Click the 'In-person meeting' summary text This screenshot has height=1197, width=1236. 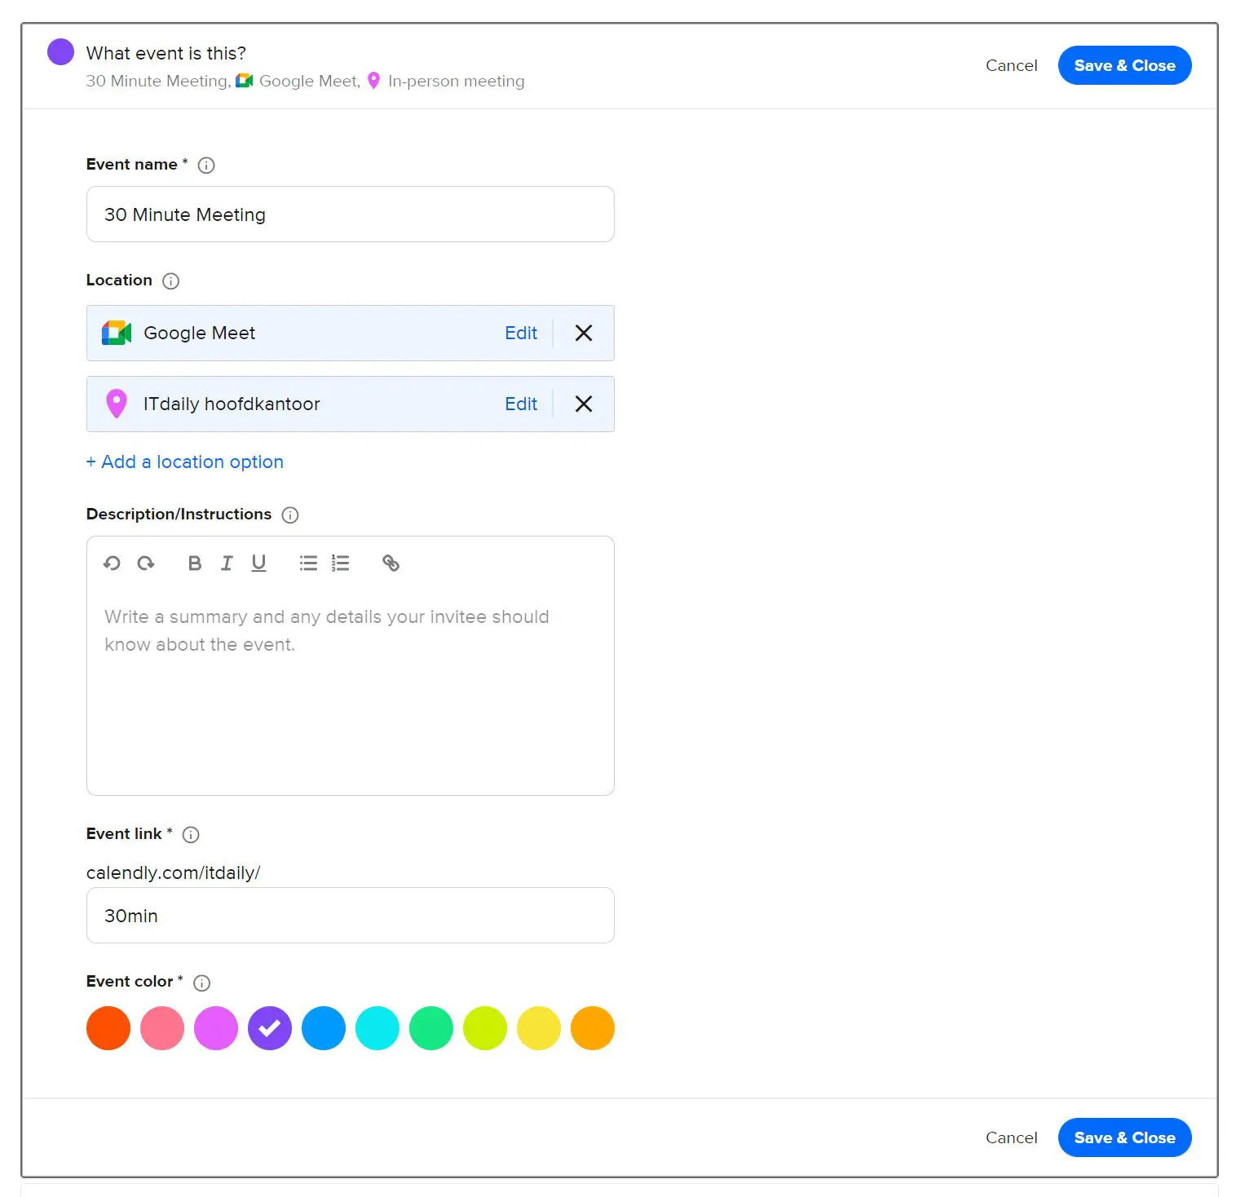click(x=457, y=81)
